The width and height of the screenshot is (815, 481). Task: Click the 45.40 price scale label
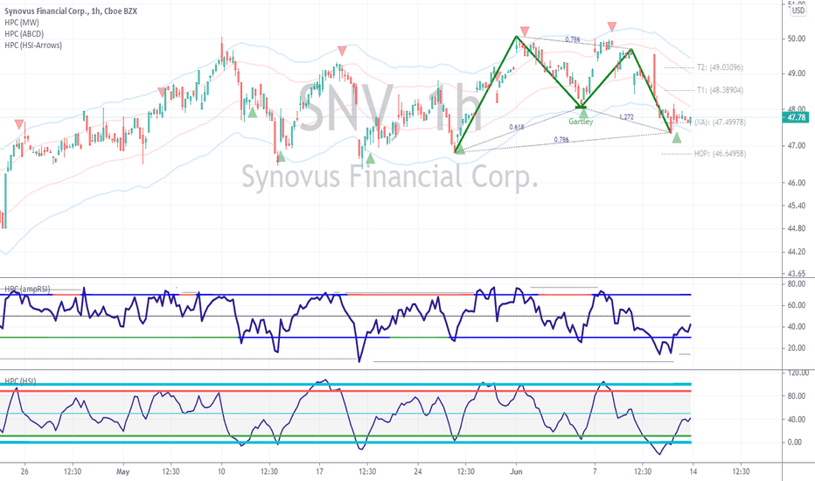click(797, 206)
